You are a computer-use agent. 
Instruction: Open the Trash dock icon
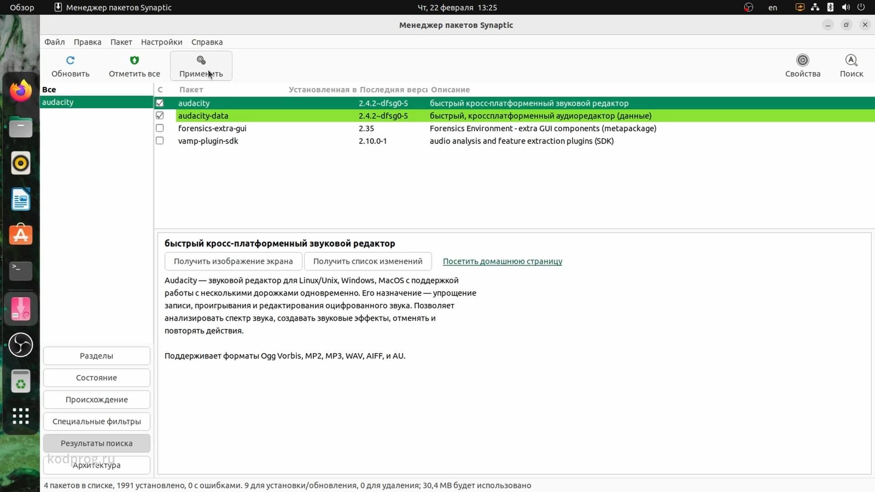[x=21, y=381]
